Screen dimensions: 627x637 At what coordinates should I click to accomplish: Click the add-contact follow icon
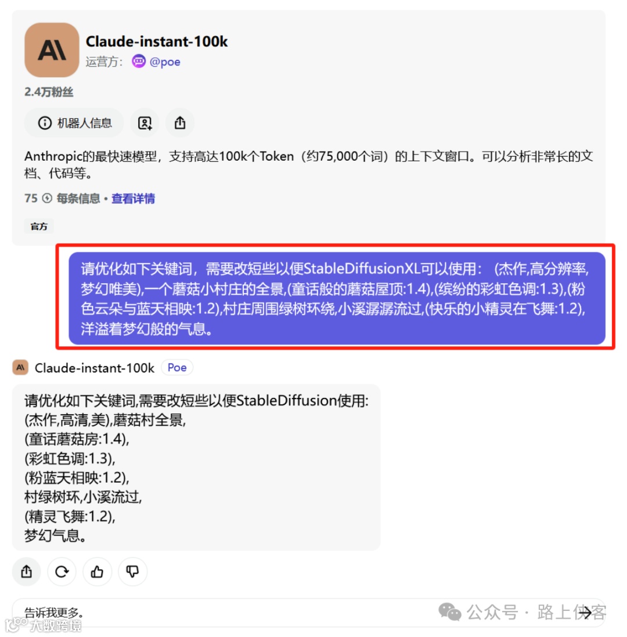[x=145, y=122]
